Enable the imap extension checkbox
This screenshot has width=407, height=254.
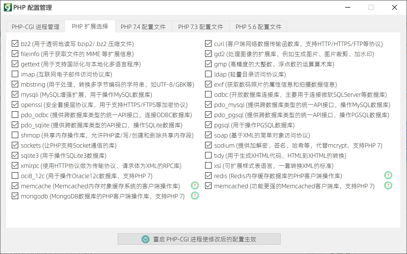click(15, 74)
